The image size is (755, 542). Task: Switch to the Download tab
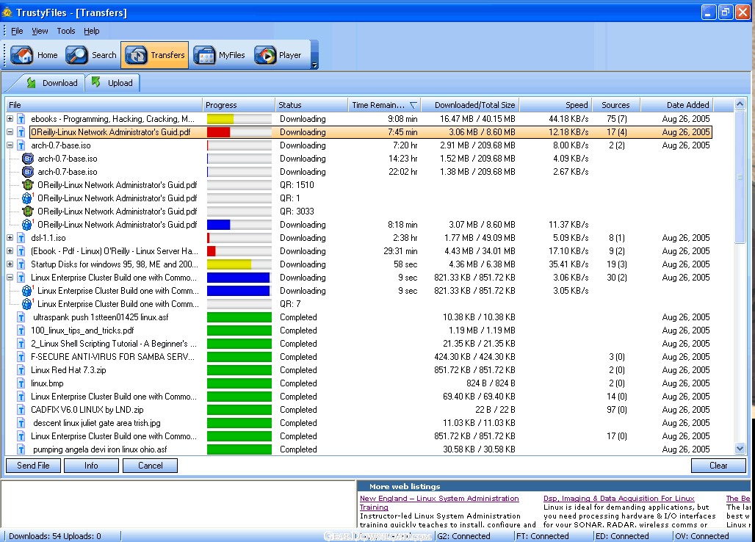pos(52,83)
